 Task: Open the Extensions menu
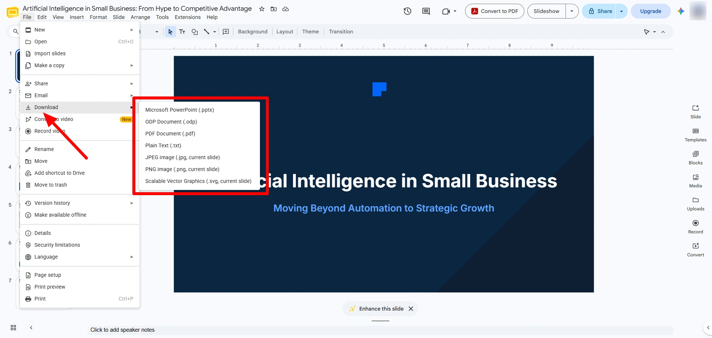pos(188,17)
